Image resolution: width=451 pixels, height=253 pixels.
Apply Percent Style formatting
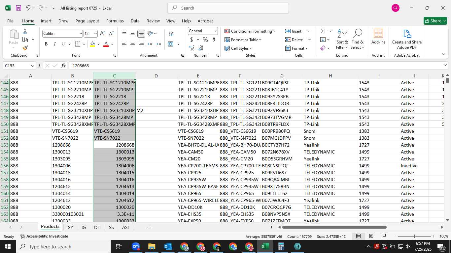click(x=205, y=40)
